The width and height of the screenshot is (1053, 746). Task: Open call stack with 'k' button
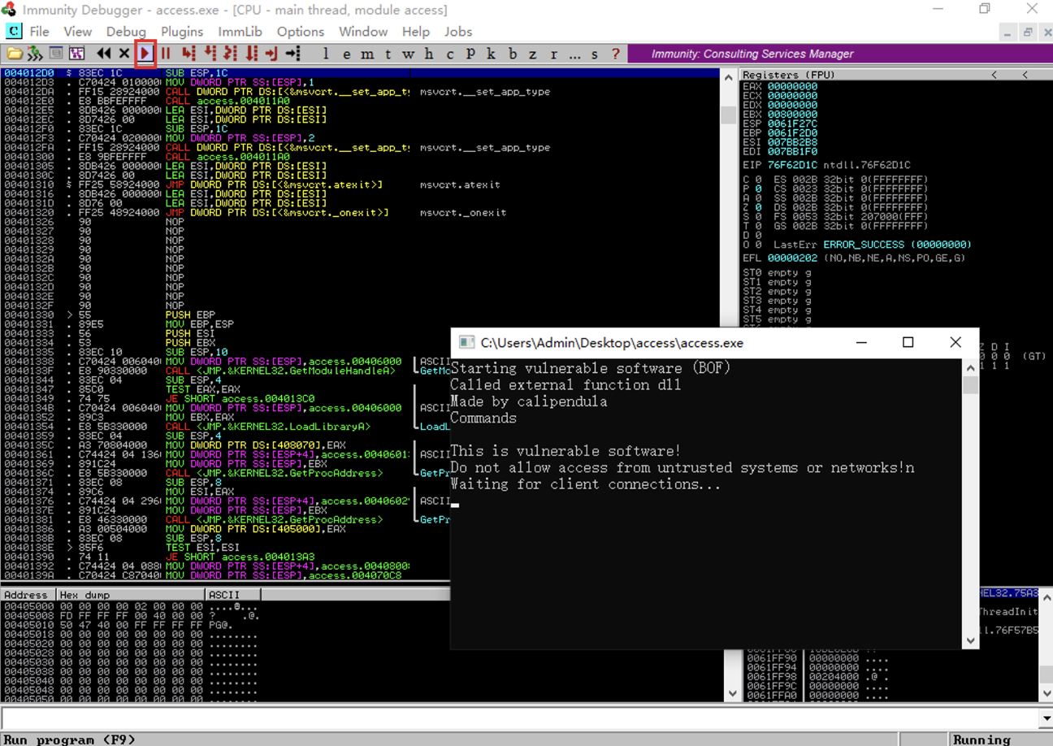tap(492, 54)
